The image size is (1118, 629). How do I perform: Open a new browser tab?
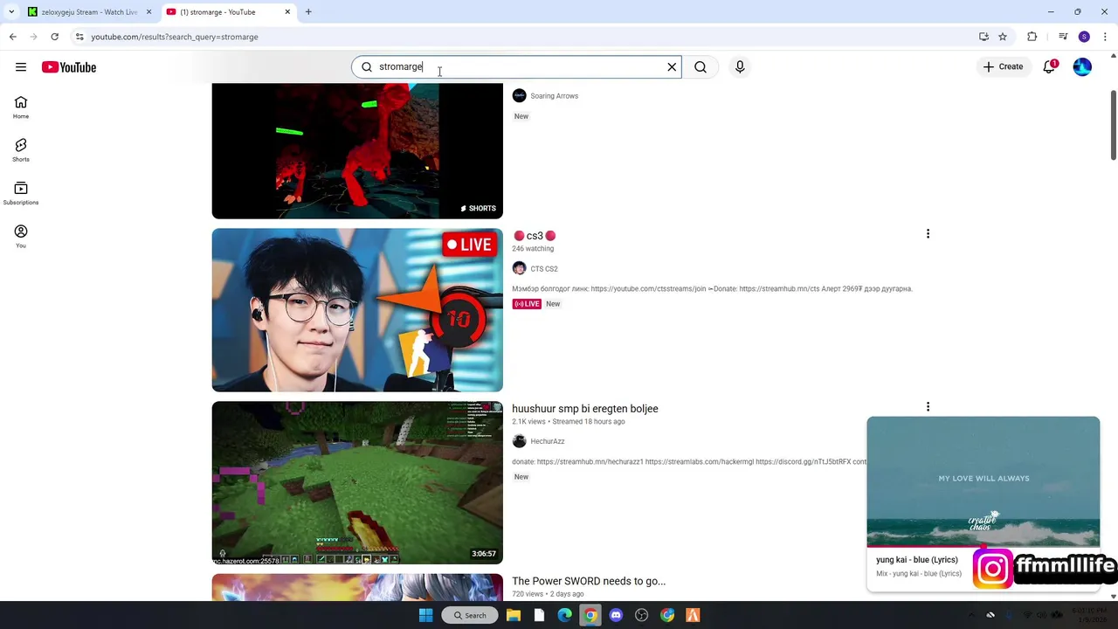[x=308, y=12]
